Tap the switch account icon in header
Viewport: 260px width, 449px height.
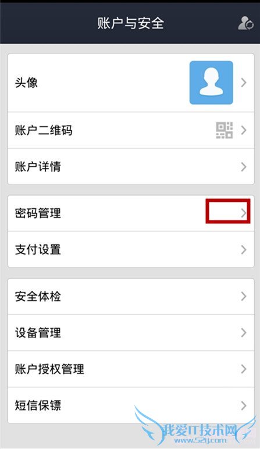(245, 23)
